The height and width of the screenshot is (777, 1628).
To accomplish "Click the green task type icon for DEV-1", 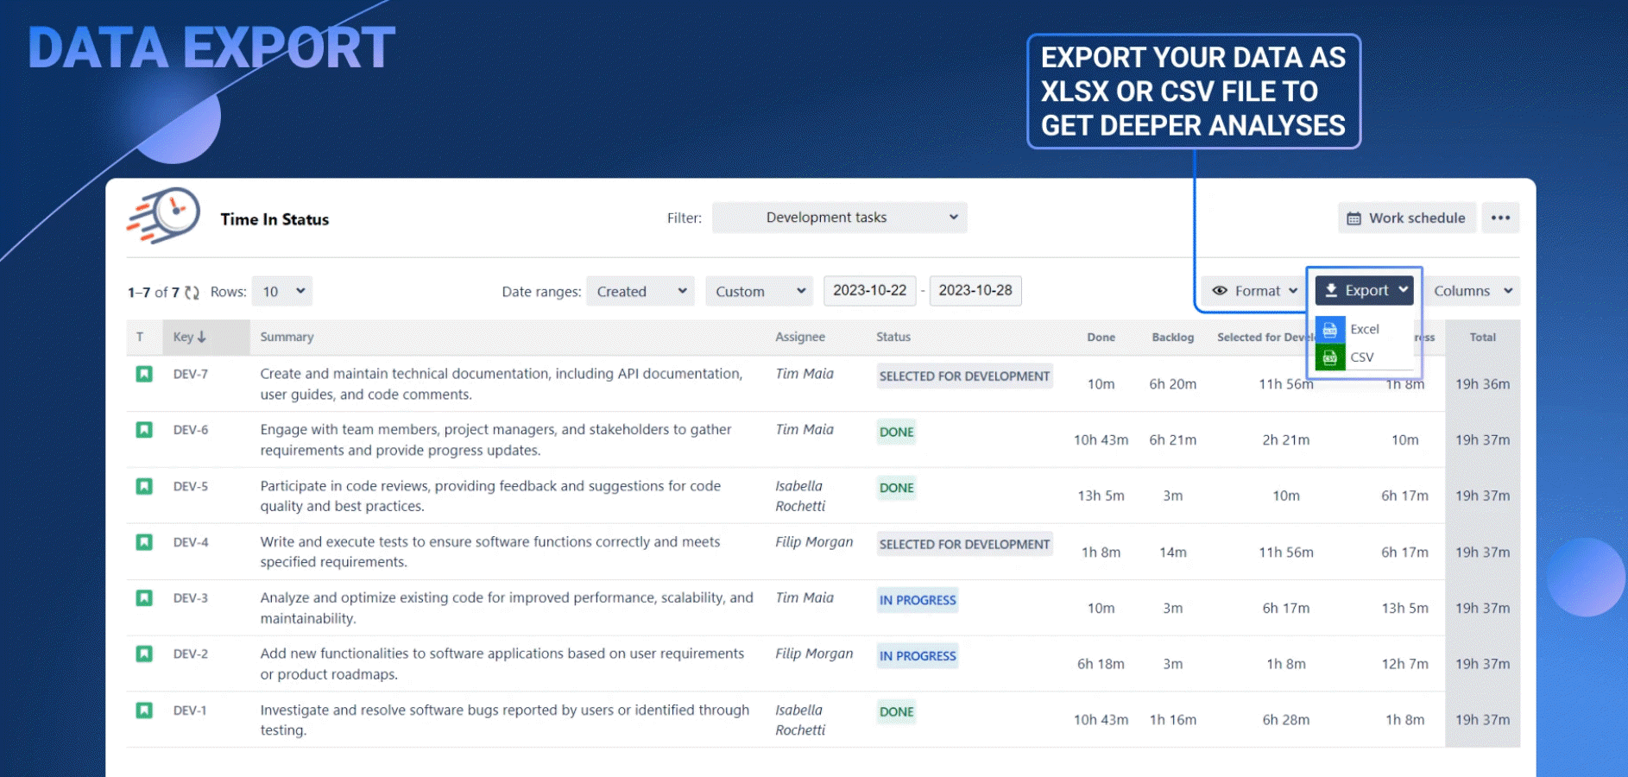I will [144, 709].
